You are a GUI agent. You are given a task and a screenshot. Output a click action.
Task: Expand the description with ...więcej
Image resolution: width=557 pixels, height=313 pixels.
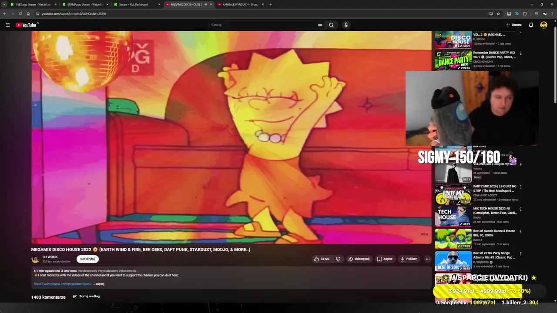[x=99, y=284]
